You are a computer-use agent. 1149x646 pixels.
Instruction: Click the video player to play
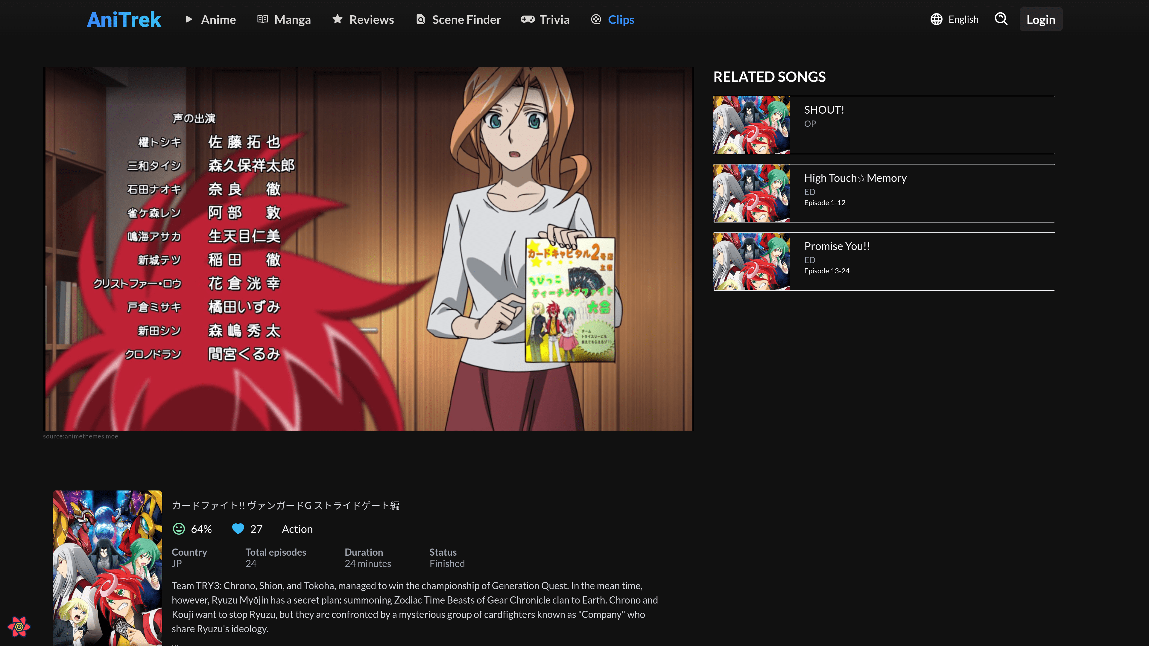click(368, 249)
